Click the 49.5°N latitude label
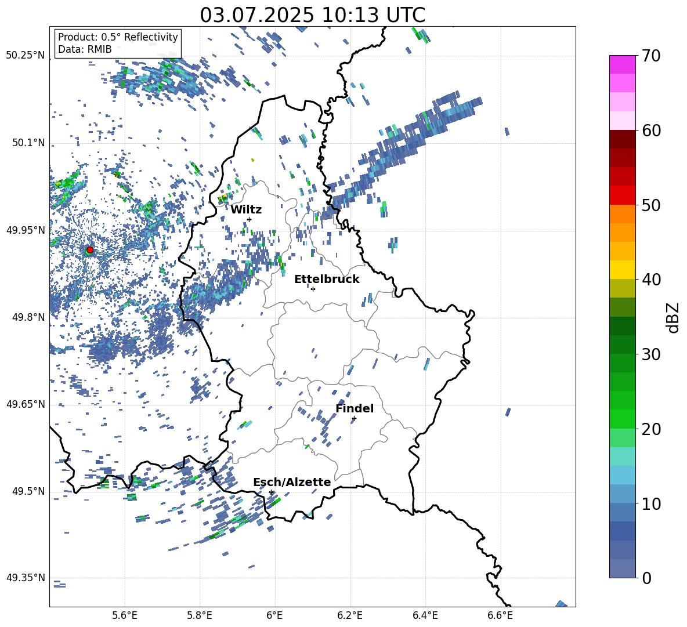Screen dimensions: 687x627 click(x=28, y=491)
